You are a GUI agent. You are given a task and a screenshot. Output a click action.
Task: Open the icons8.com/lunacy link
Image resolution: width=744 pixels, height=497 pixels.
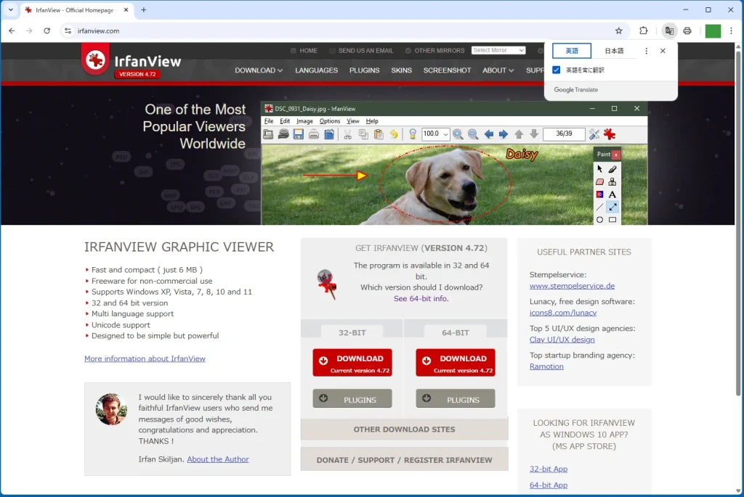coord(563,313)
